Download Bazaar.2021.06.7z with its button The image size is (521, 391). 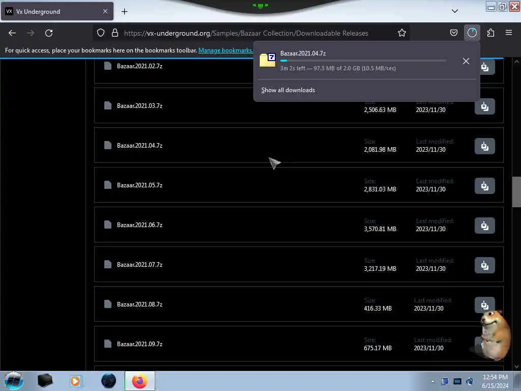click(x=485, y=226)
